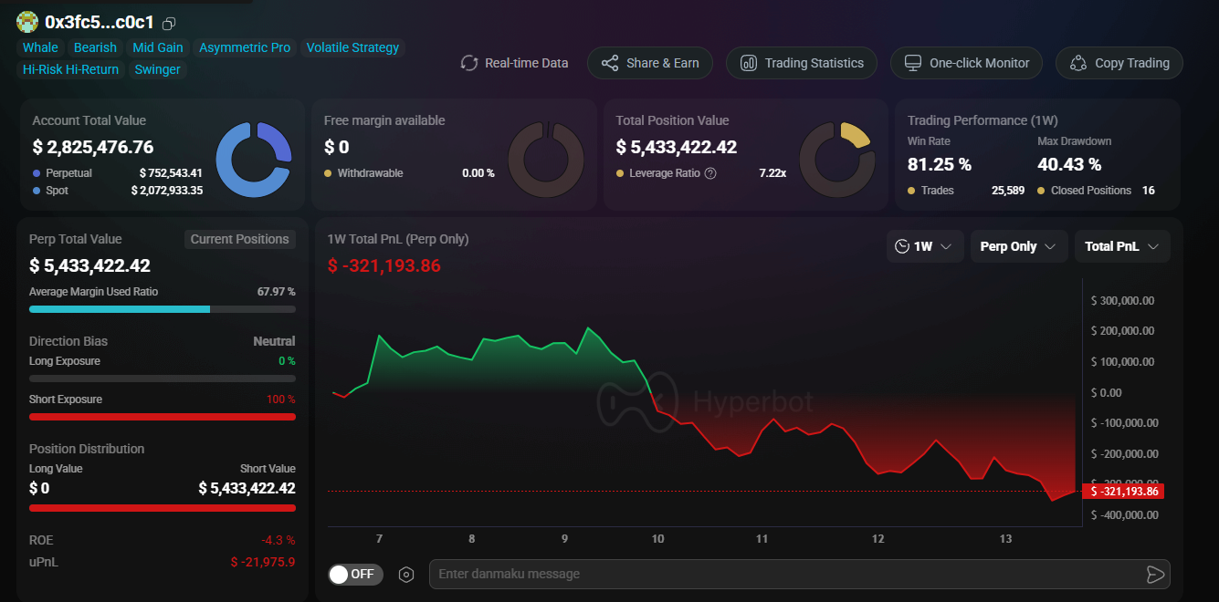
Task: Click the Leverage Ratio help icon
Action: (710, 173)
